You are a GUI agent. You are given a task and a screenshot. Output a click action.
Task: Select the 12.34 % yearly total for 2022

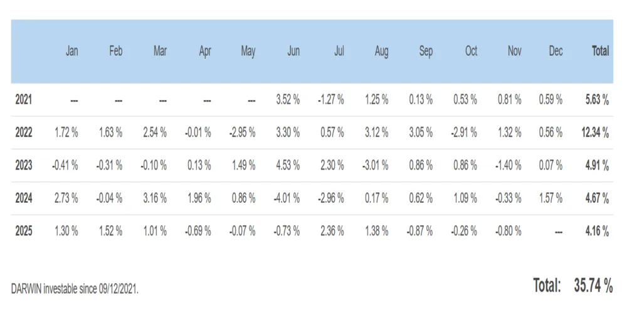click(596, 133)
